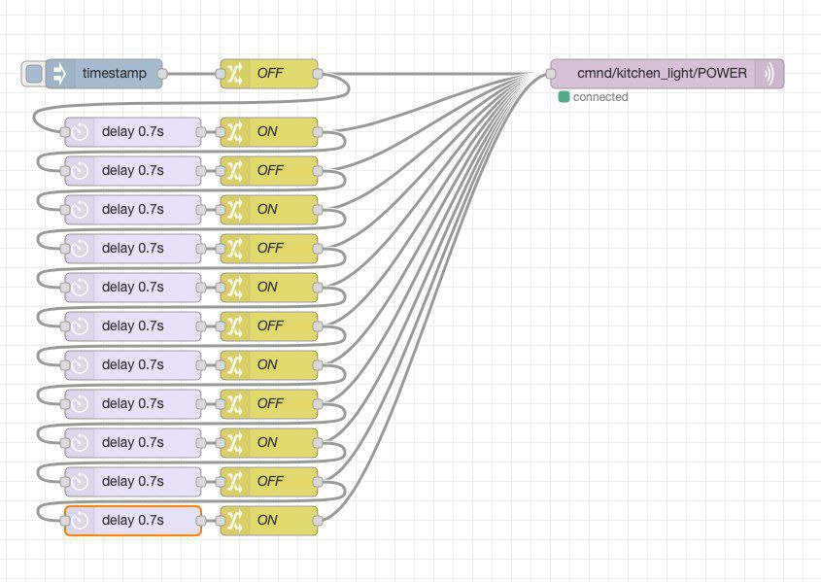Click input port of the highlighted delay node

point(65,521)
